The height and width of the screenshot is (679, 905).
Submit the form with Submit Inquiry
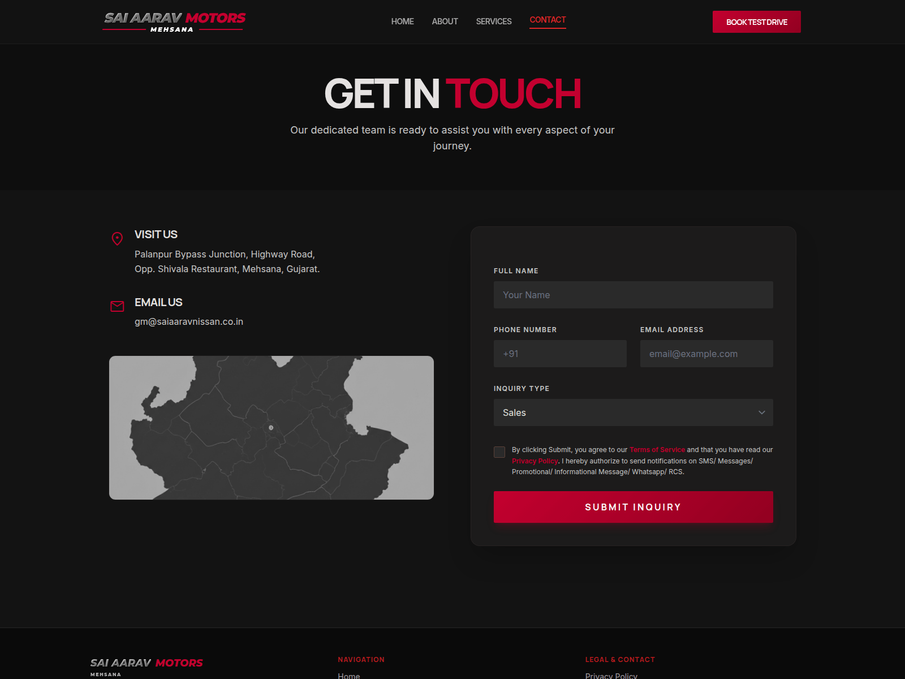click(x=633, y=507)
